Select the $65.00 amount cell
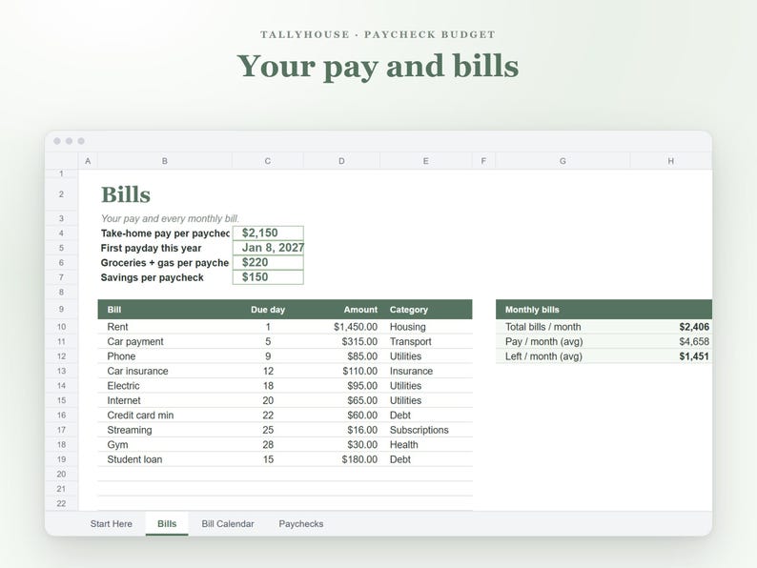This screenshot has width=757, height=568. tap(342, 400)
